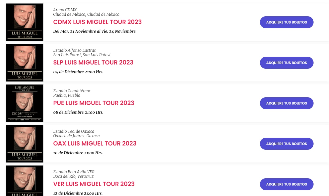This screenshot has height=196, width=329.
Task: Click the Estadio Beto Avila VER. venue text
Action: pos(74,172)
